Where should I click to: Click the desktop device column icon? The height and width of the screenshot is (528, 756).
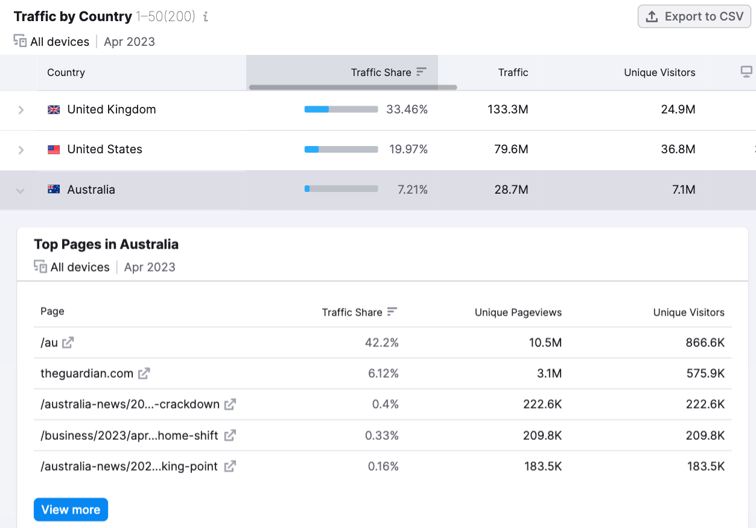click(x=746, y=72)
